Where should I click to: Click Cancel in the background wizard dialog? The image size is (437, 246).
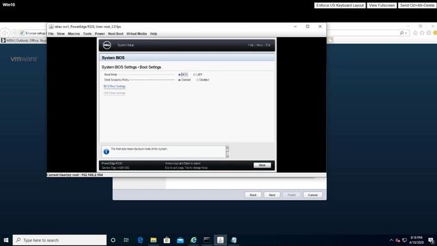(313, 195)
